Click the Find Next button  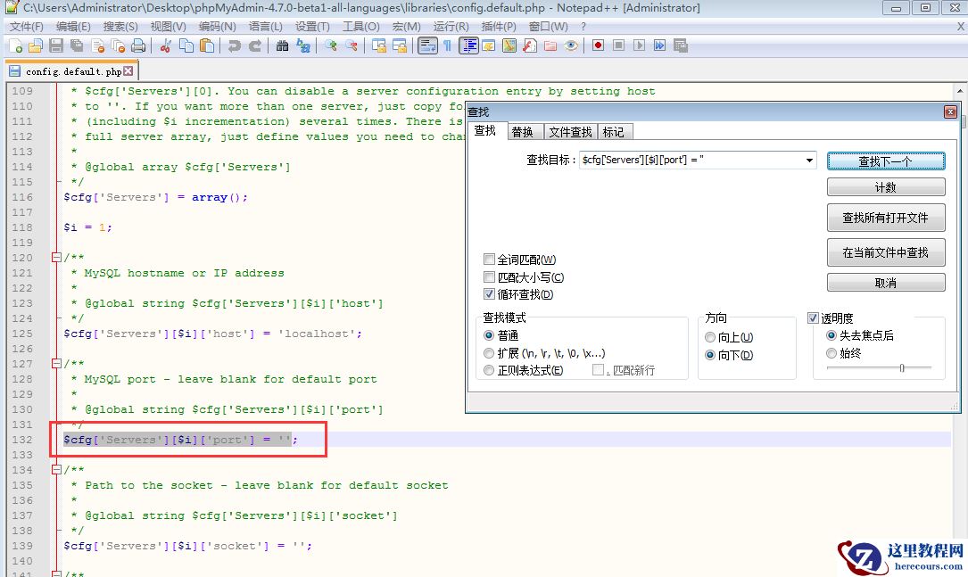click(886, 161)
